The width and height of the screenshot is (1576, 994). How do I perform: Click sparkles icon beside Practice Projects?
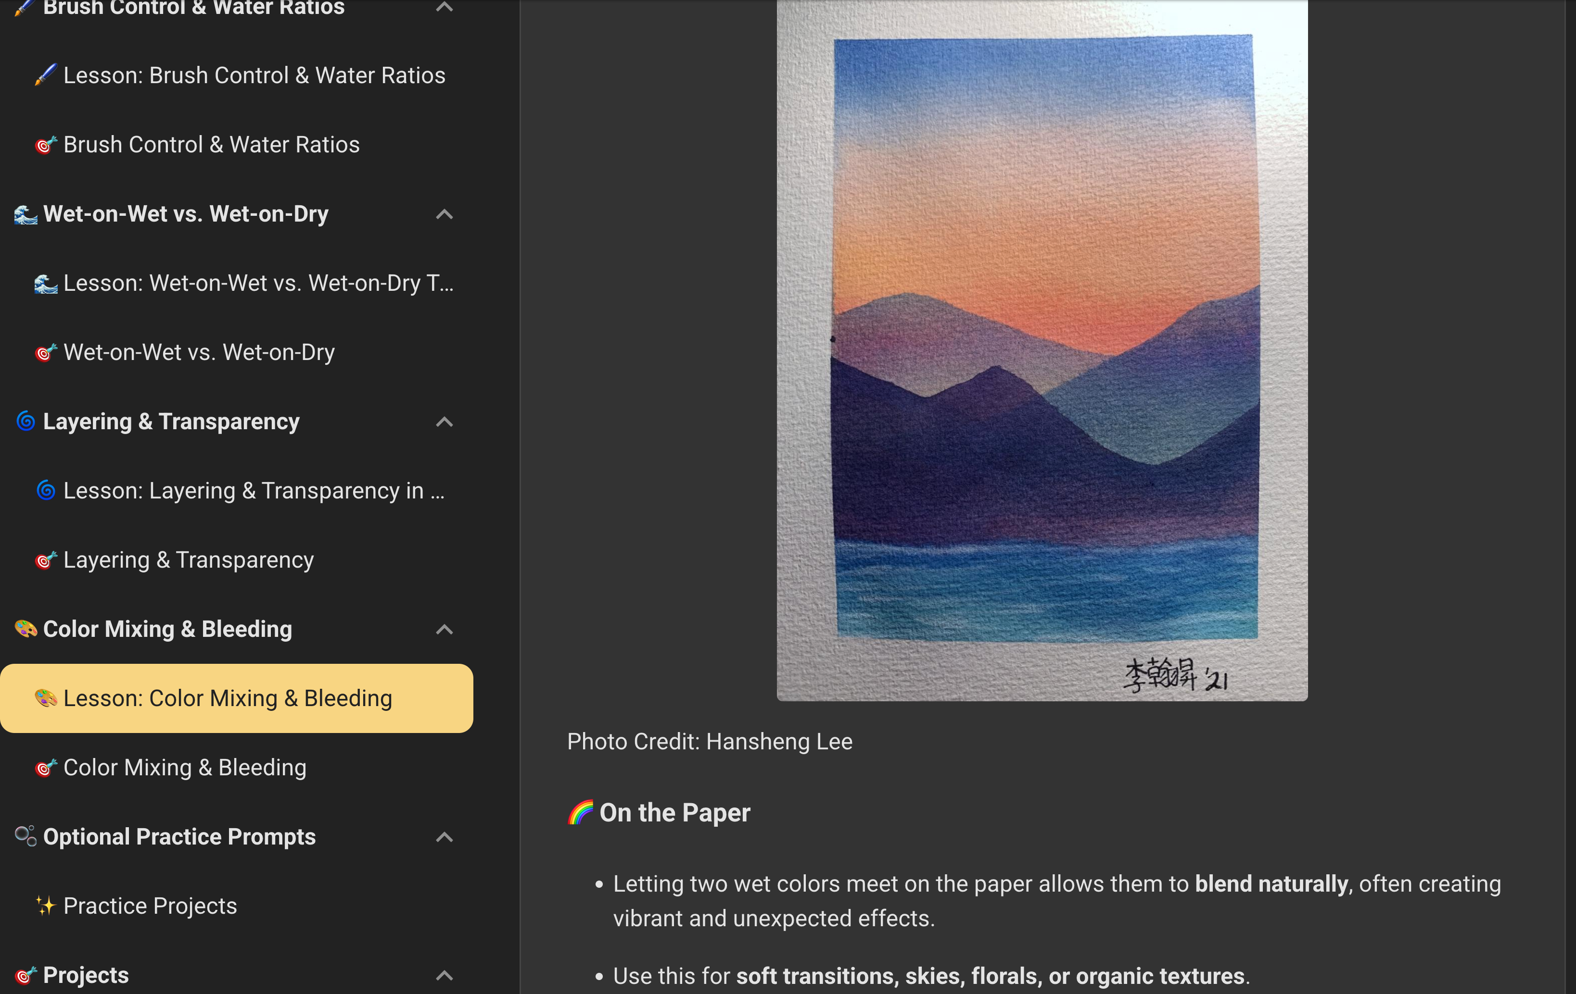coord(46,906)
